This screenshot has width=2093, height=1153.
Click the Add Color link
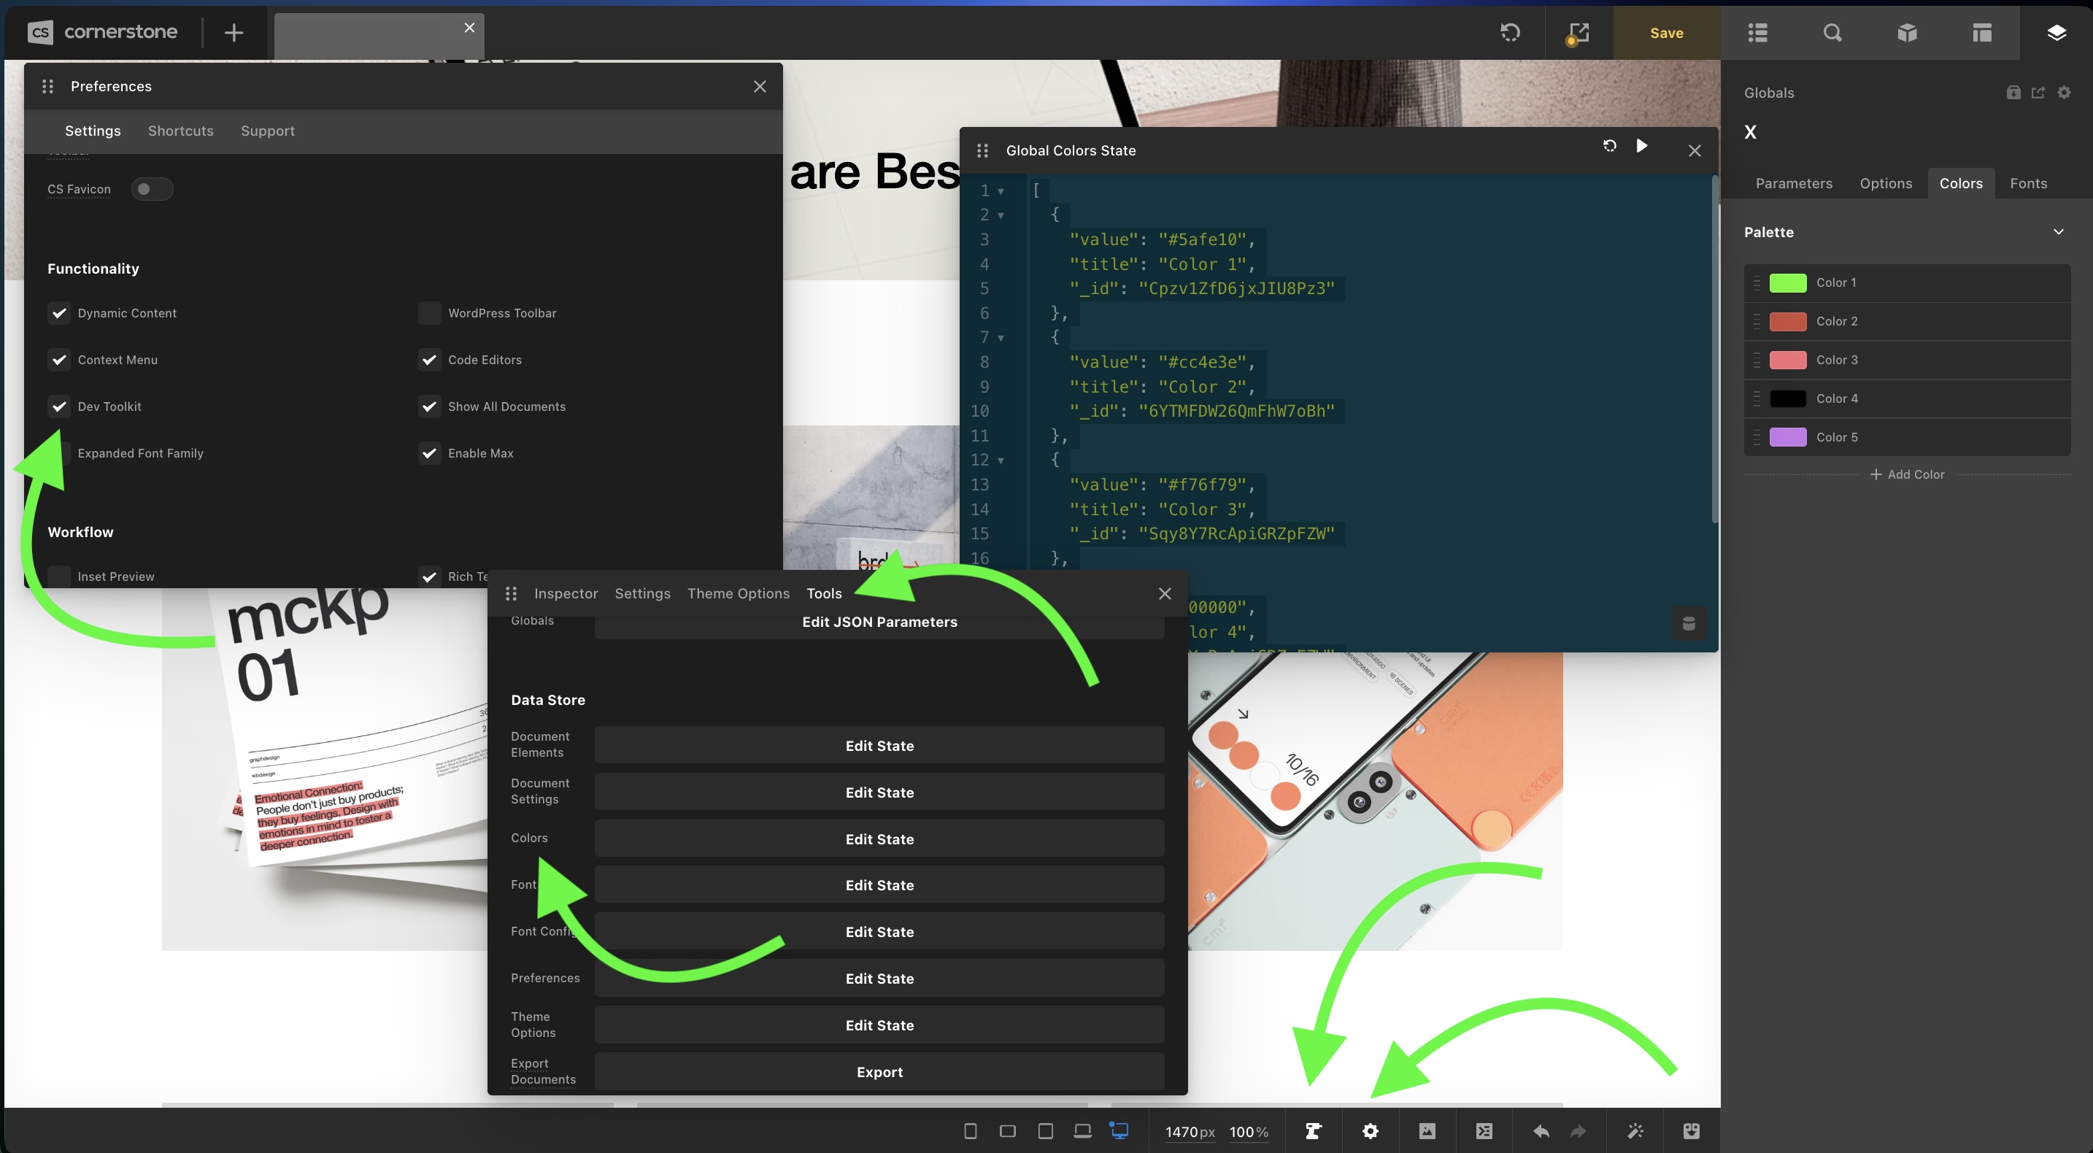1906,474
